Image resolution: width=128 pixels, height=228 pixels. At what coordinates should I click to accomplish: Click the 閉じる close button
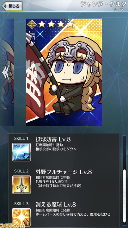click(x=12, y=6)
